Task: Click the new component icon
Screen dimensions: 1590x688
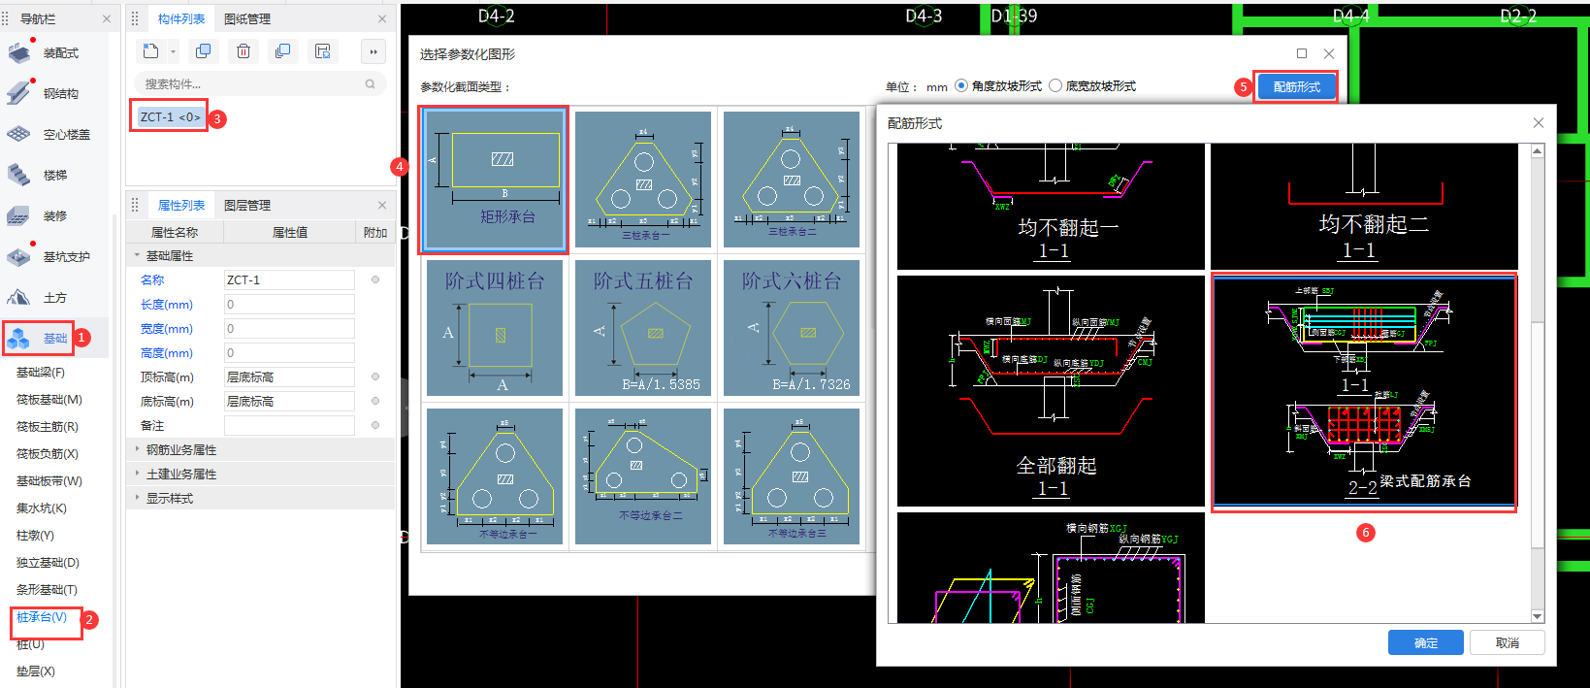Action: tap(150, 51)
